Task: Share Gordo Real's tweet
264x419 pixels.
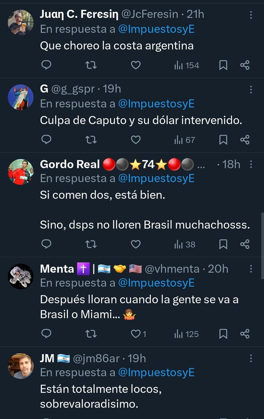Action: point(245,244)
